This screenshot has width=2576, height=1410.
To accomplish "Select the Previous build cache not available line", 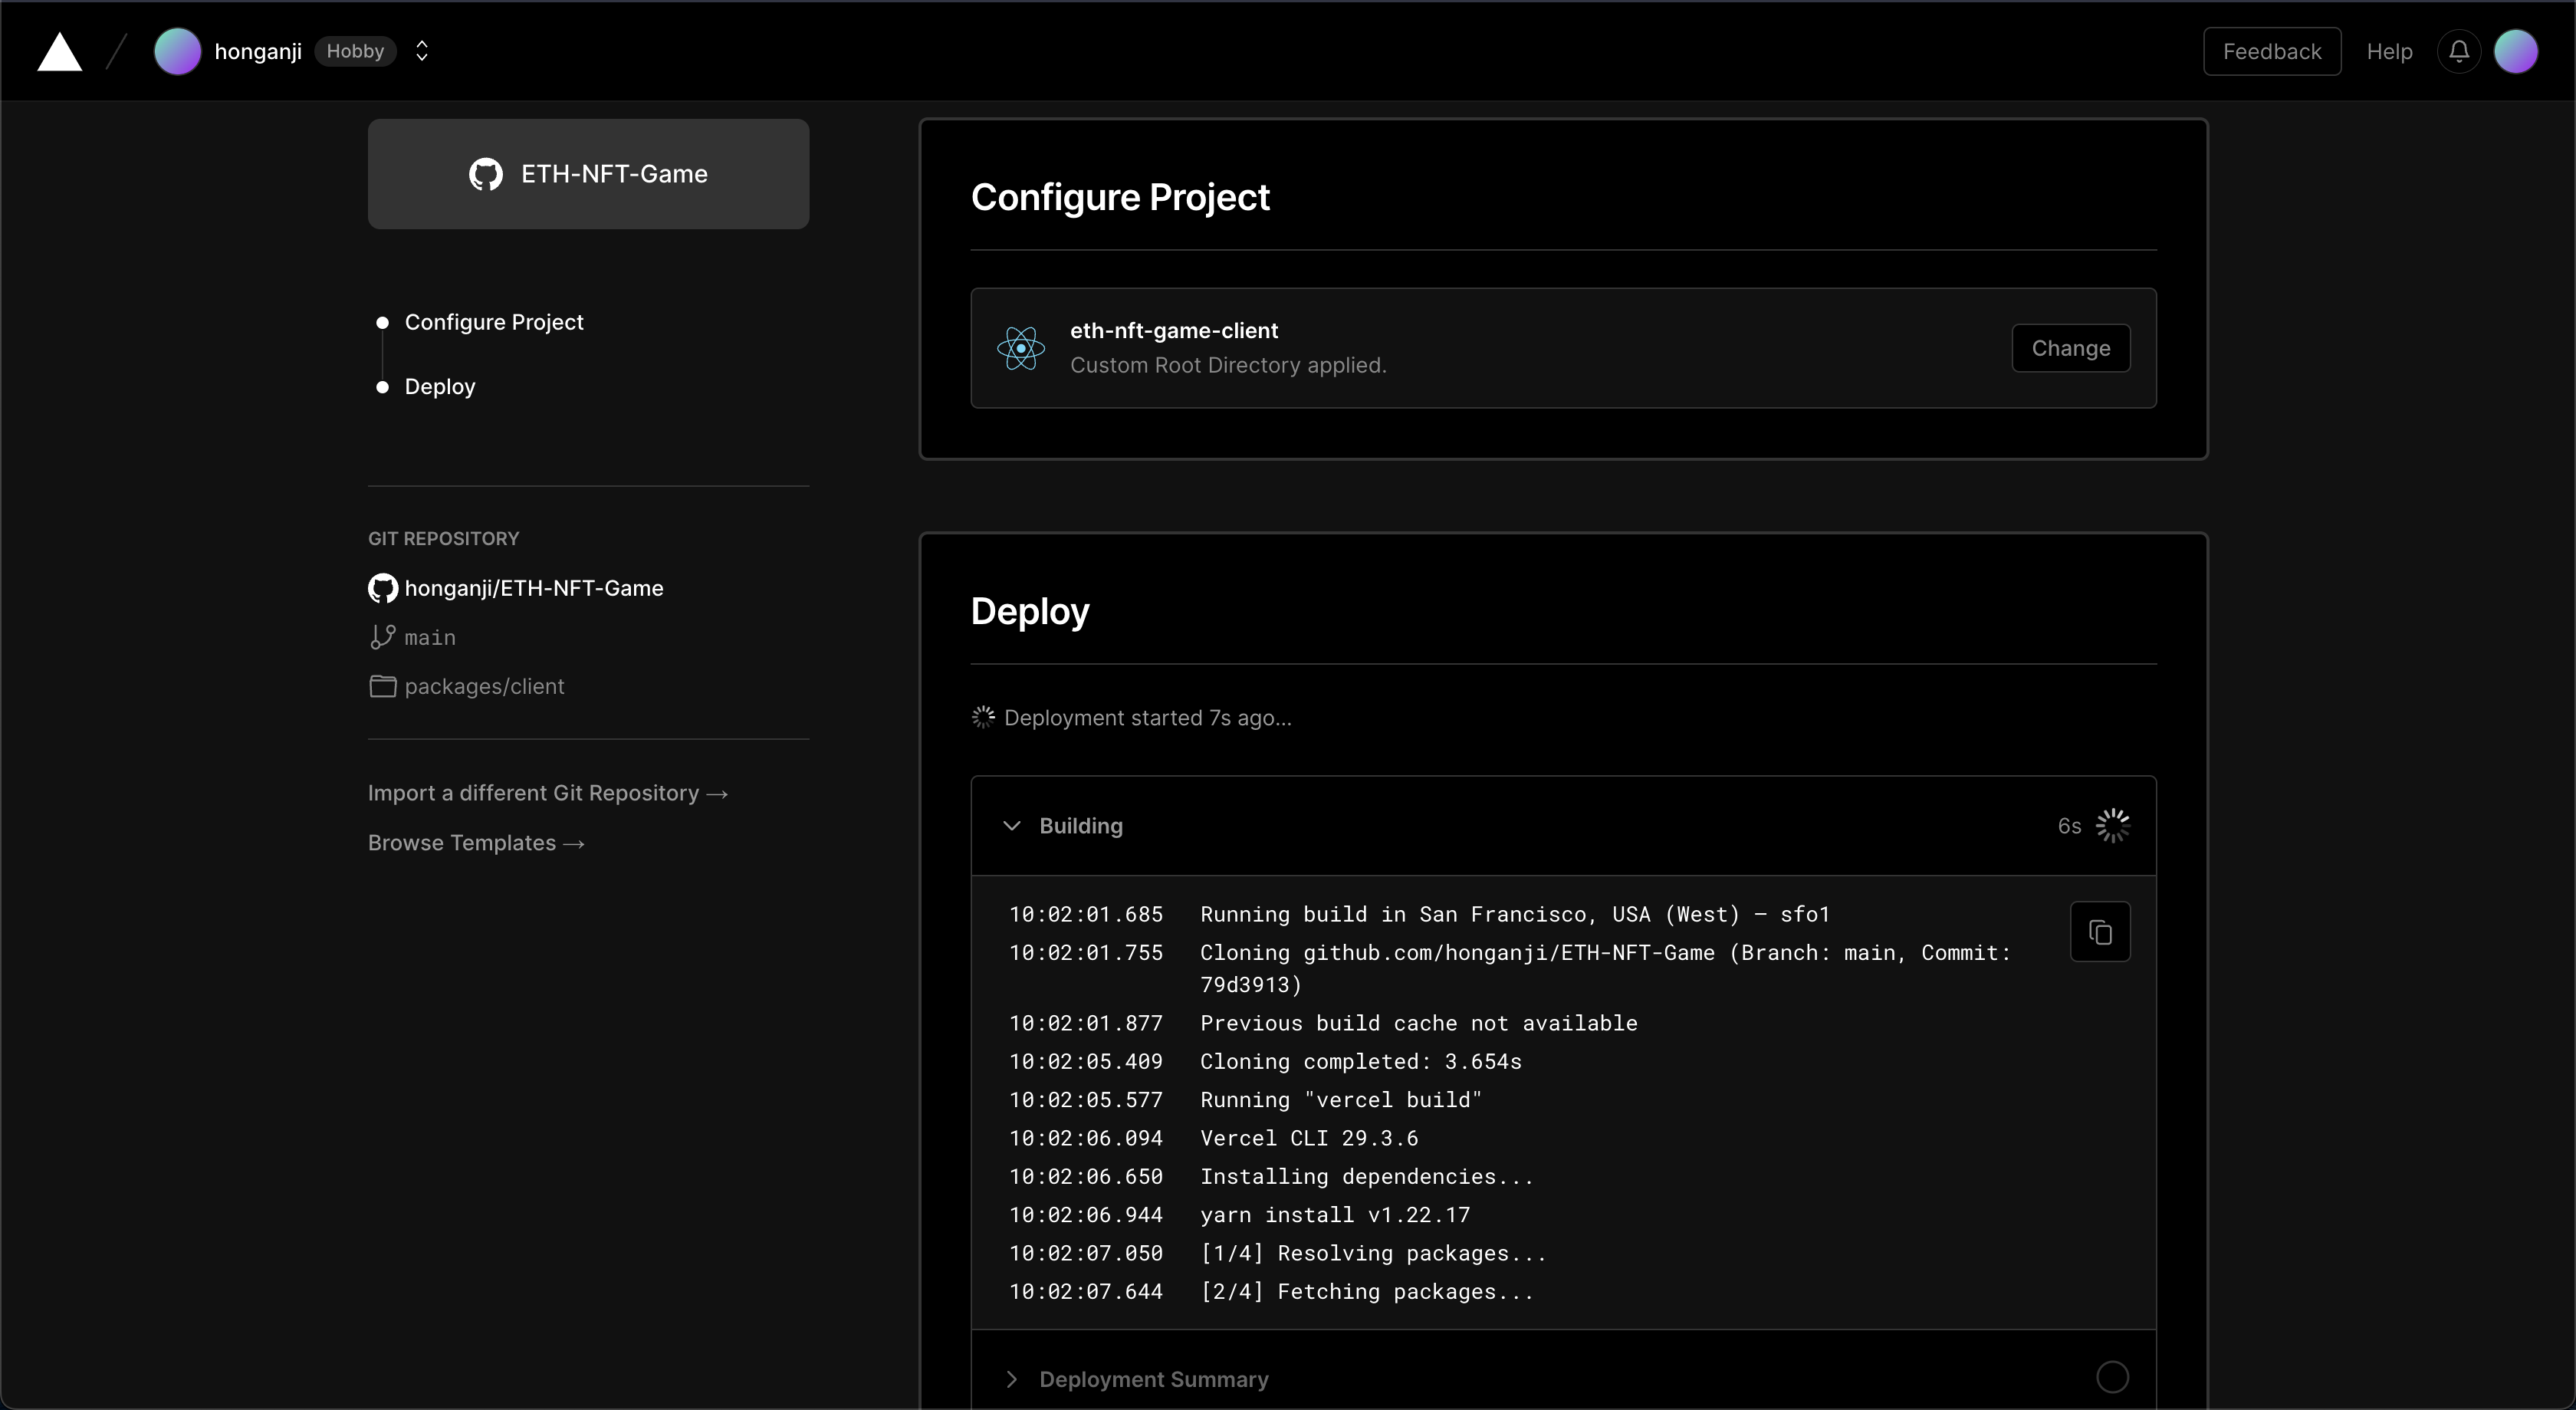I will 1419,1023.
